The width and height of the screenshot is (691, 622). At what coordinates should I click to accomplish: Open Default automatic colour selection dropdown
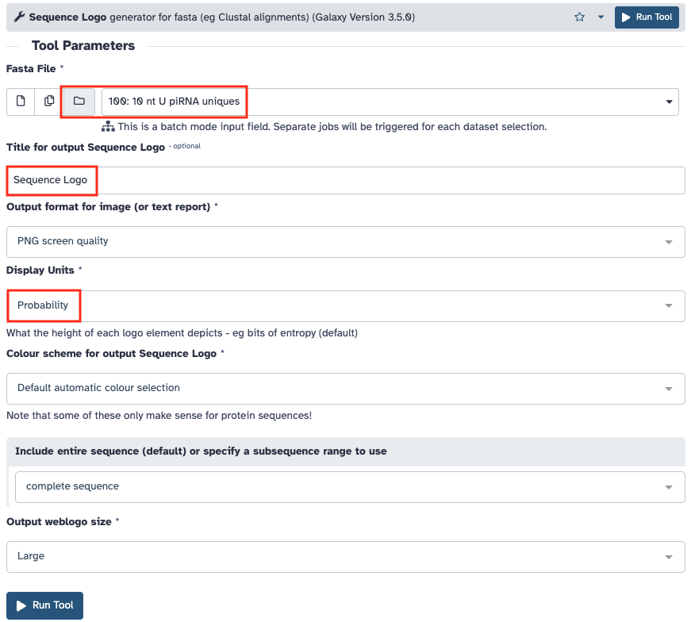(x=345, y=388)
